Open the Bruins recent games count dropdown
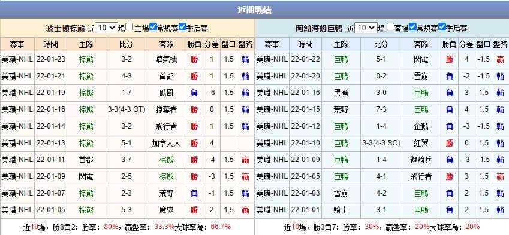509x235 pixels. click(107, 28)
